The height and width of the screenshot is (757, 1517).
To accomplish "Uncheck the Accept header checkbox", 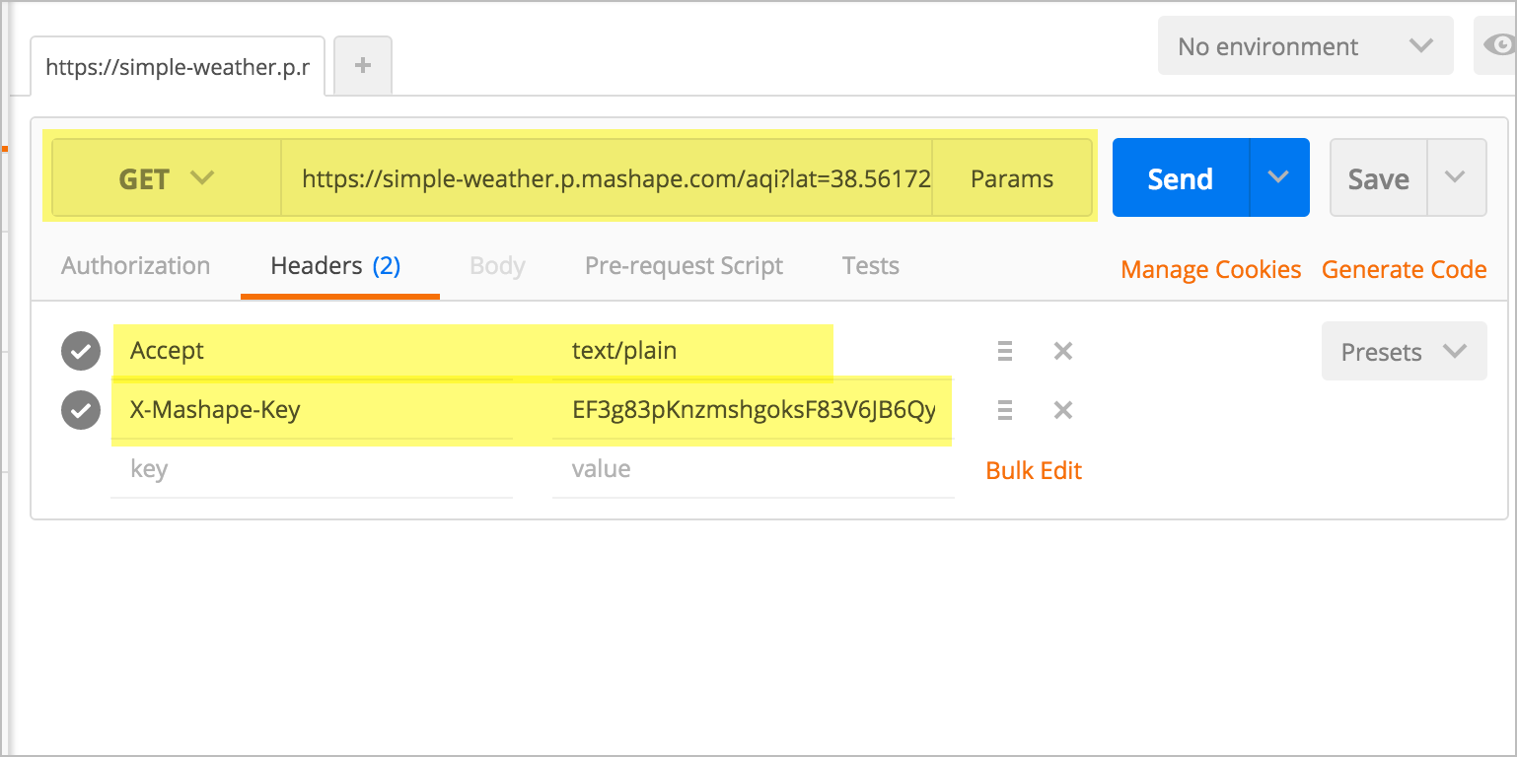I will point(81,351).
